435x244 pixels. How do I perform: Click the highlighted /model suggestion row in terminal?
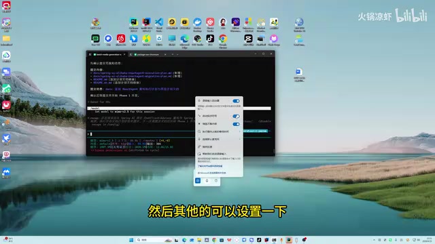[x=179, y=108]
